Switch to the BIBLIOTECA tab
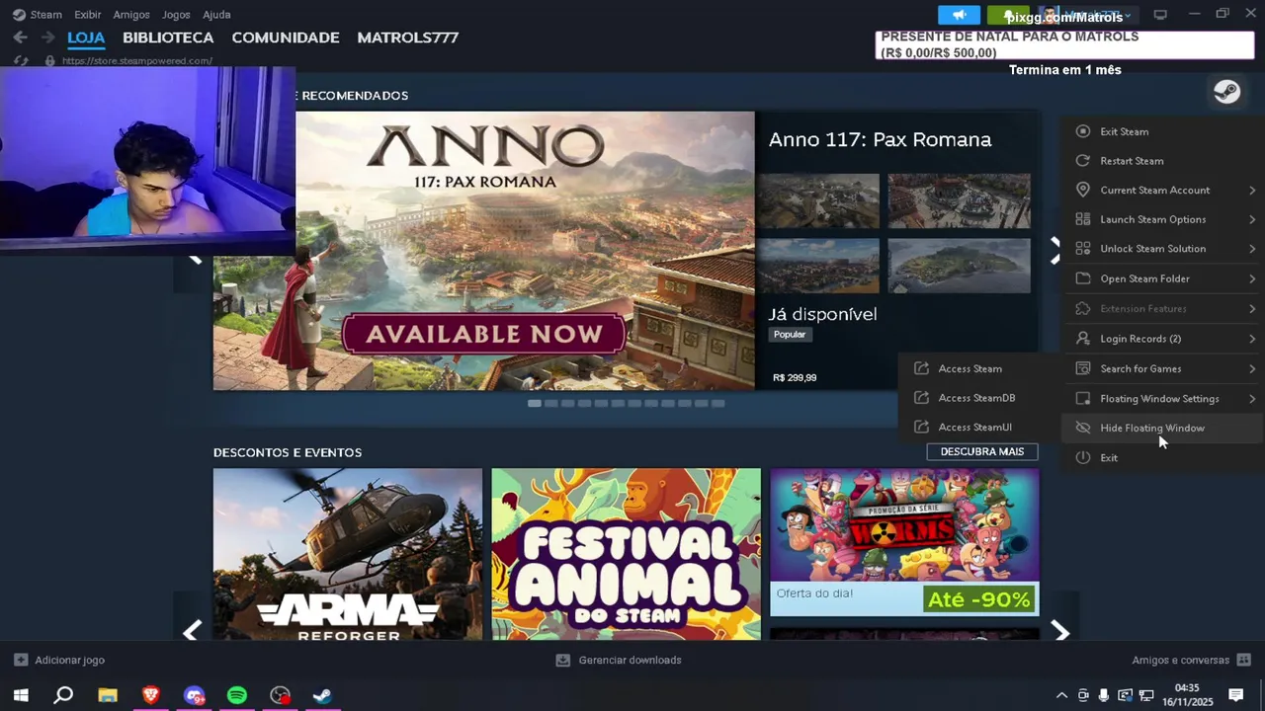The height and width of the screenshot is (711, 1265). [168, 38]
